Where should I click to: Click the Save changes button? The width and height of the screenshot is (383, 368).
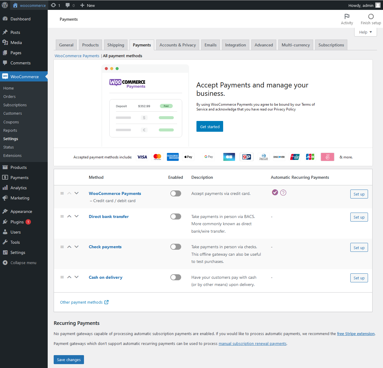click(69, 360)
